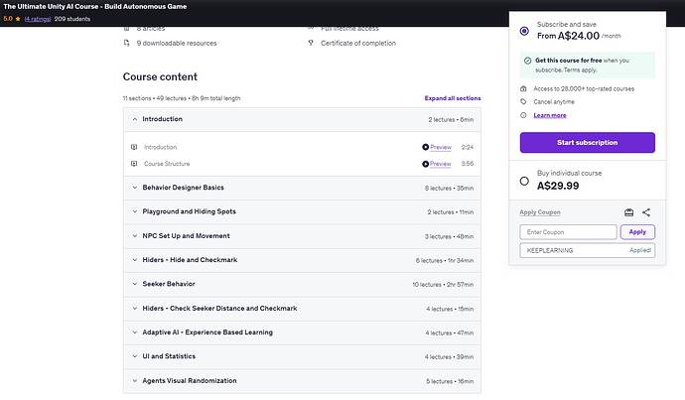This screenshot has height=400, width=685.
Task: Click the Access to top-rated courses icon
Action: (523, 88)
